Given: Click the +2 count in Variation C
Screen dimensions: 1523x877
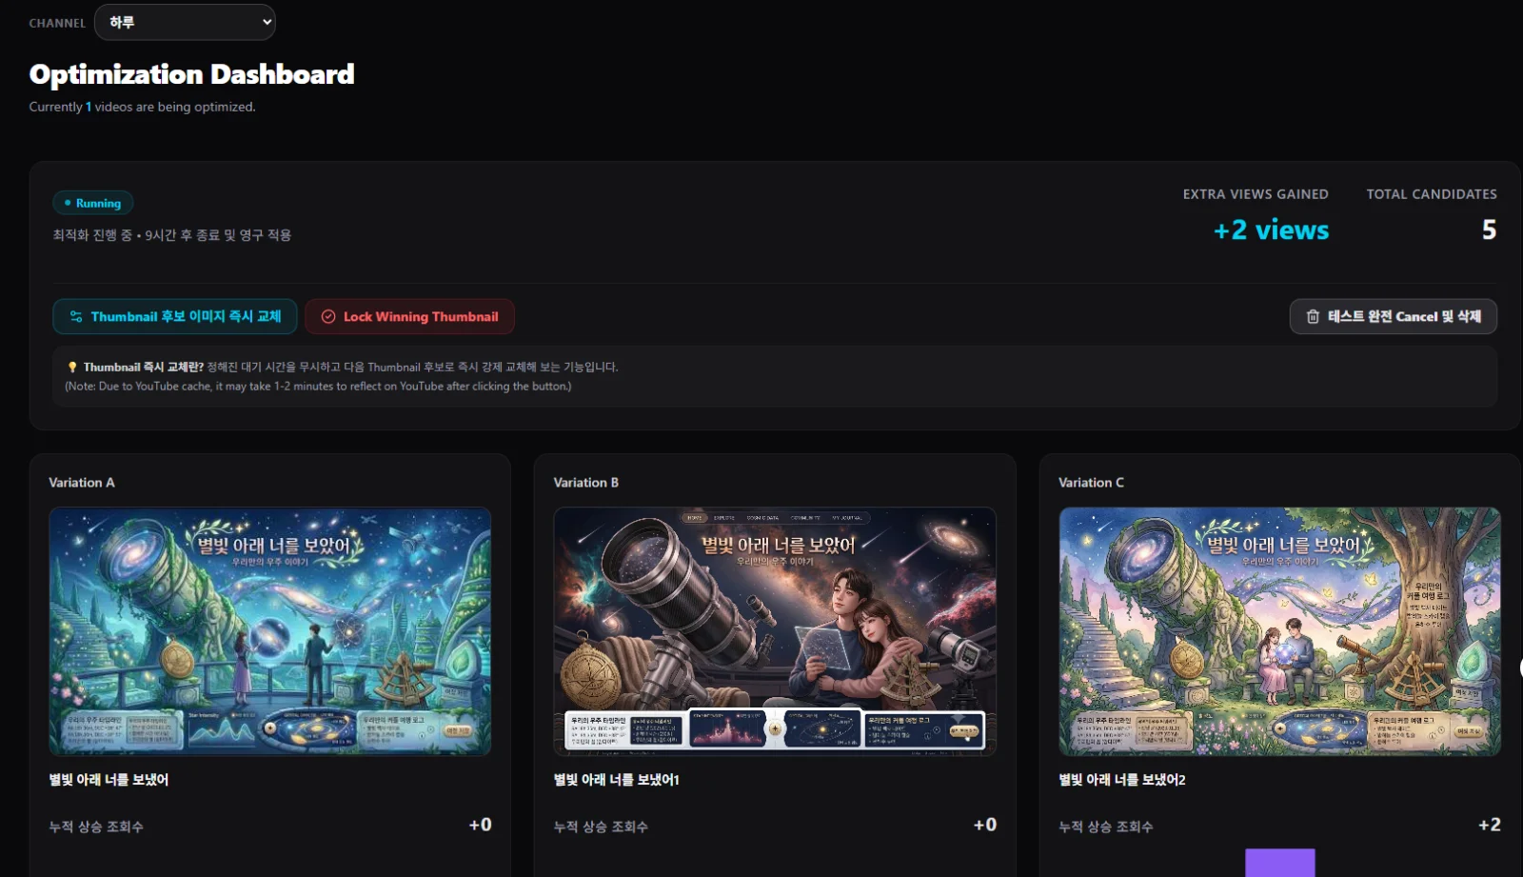Looking at the screenshot, I should coord(1490,825).
